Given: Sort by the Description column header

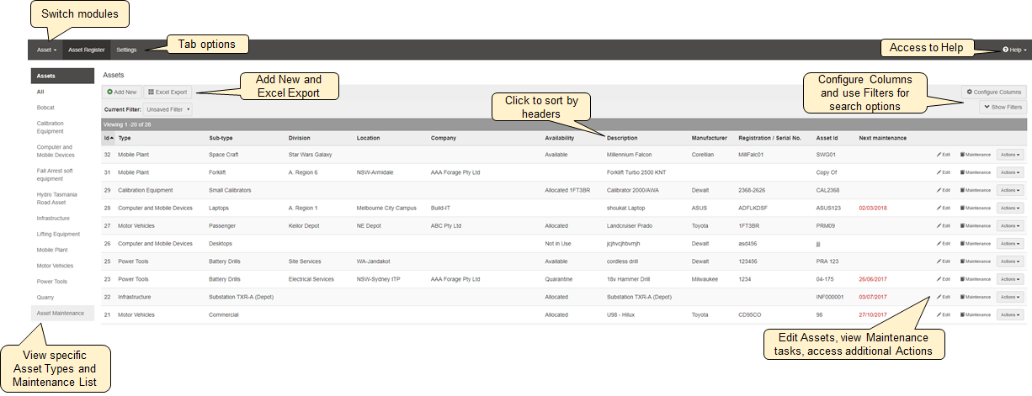Looking at the screenshot, I should tap(622, 138).
